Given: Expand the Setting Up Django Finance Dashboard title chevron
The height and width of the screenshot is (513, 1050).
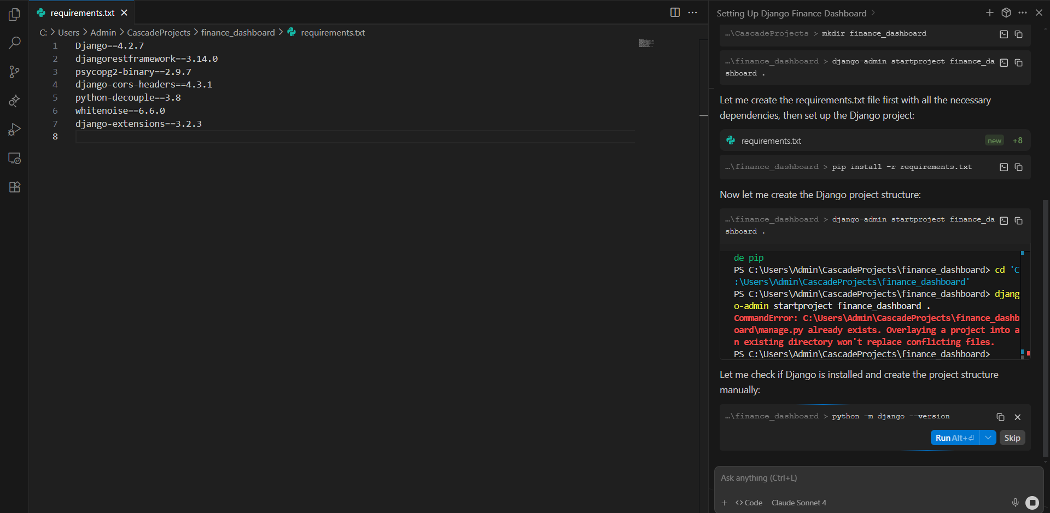Looking at the screenshot, I should (873, 13).
